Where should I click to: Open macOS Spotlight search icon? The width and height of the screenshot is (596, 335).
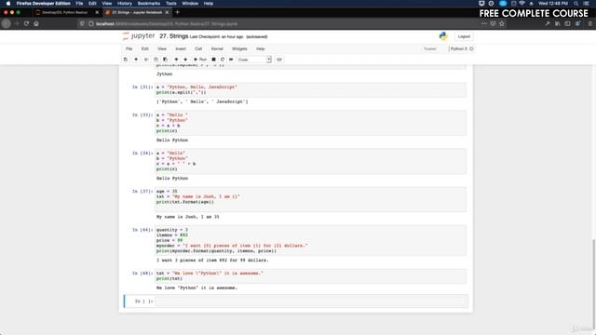point(576,4)
